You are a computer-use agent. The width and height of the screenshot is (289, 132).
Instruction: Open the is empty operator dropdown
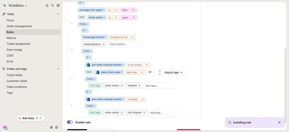[136, 99]
